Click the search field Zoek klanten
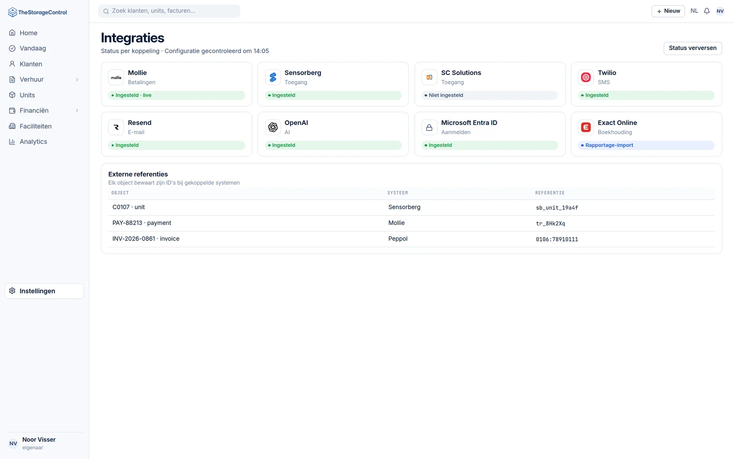This screenshot has width=734, height=459. (x=169, y=11)
